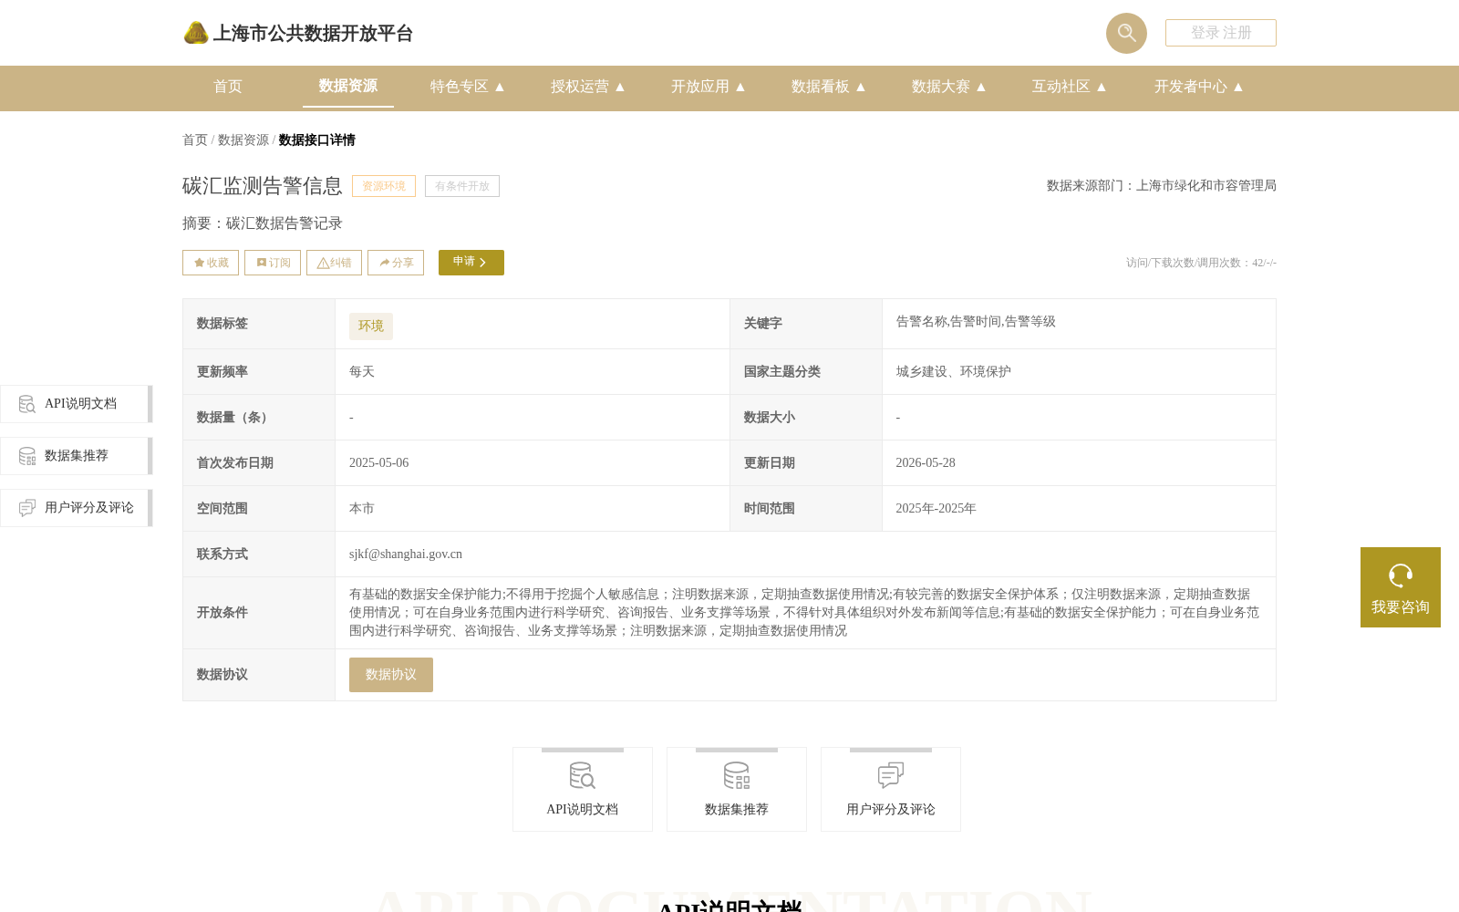Image resolution: width=1459 pixels, height=912 pixels.
Task: Expand the 开放应用 menu
Action: click(x=709, y=87)
